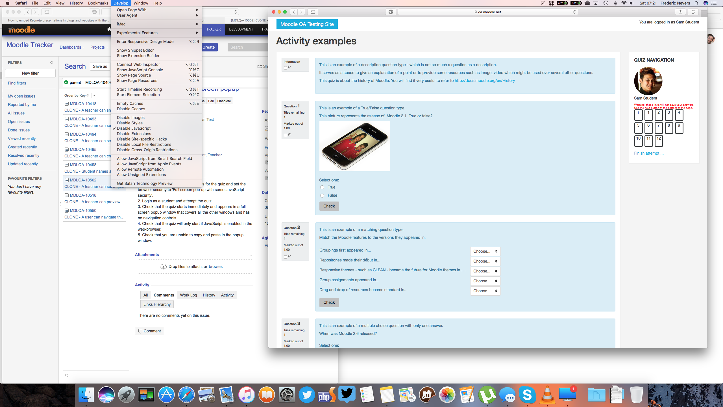The image size is (723, 407).
Task: Click Finish attempt link
Action: coord(649,153)
